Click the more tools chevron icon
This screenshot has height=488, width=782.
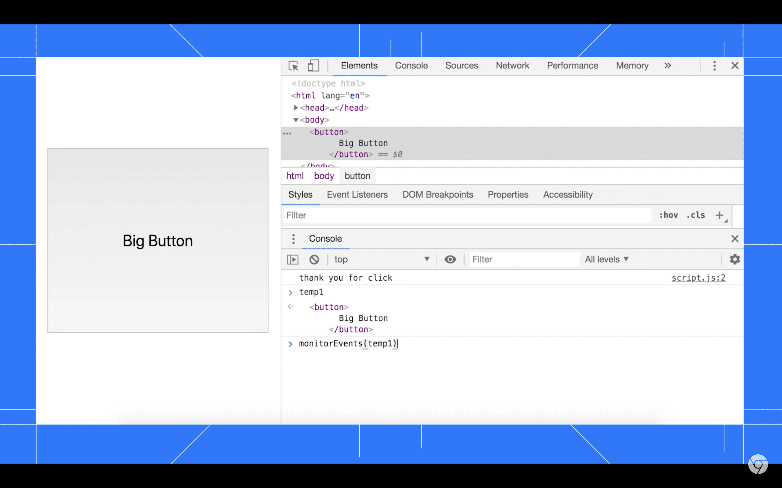click(668, 66)
